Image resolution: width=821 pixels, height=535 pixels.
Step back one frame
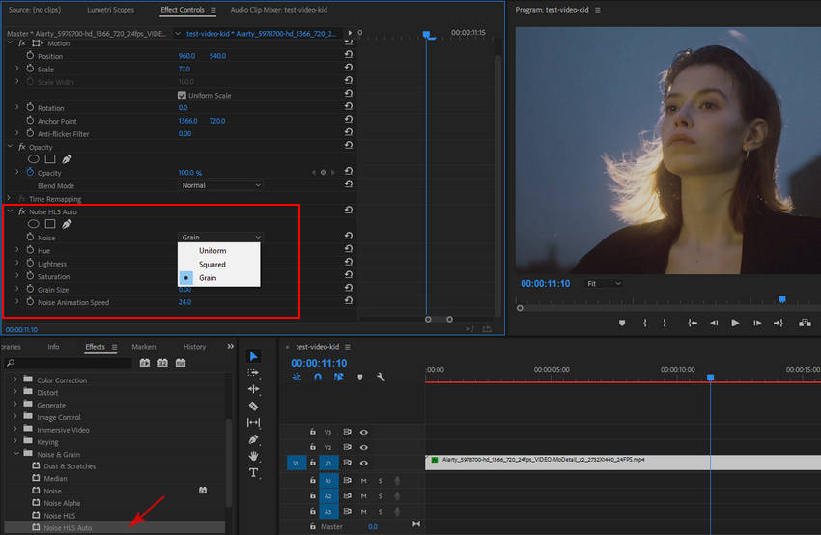(x=714, y=323)
